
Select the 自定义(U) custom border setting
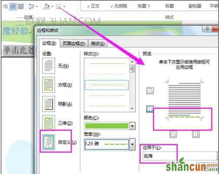pos(49,142)
